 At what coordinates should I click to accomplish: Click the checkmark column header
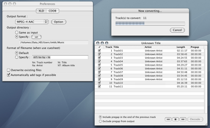(x=99, y=47)
